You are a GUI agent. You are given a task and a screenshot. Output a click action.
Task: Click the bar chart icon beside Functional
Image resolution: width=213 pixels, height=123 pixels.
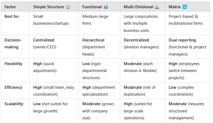click(106, 7)
